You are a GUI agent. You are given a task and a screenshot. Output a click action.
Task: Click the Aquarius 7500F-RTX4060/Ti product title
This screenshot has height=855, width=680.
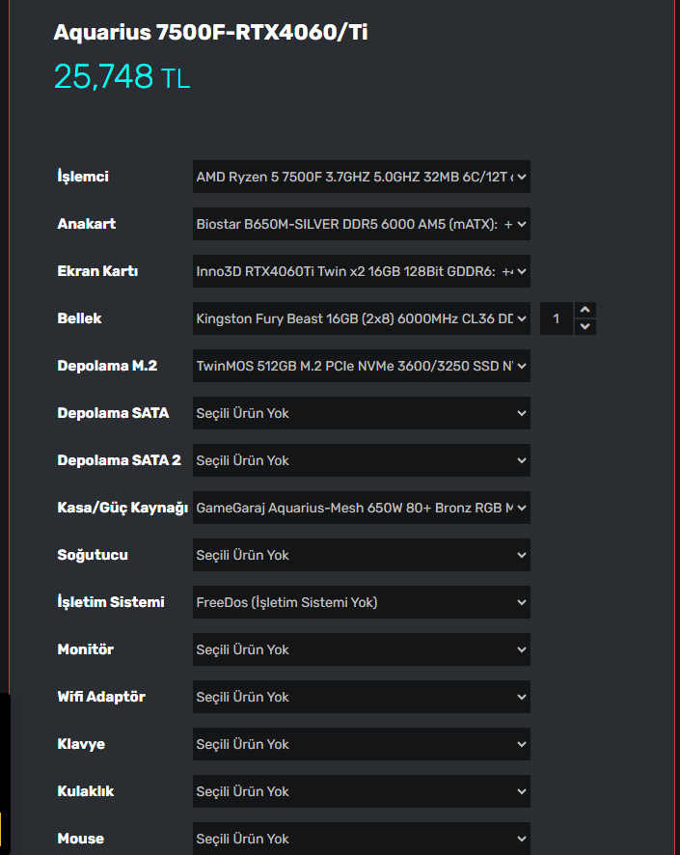[210, 33]
